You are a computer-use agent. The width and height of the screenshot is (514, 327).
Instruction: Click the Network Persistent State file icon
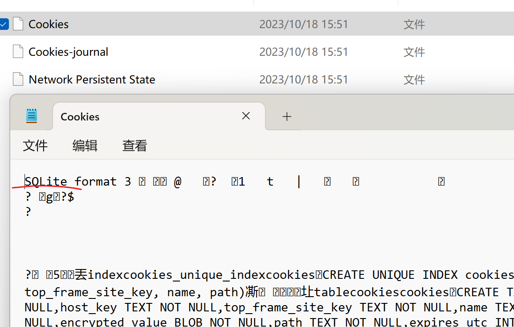18,79
